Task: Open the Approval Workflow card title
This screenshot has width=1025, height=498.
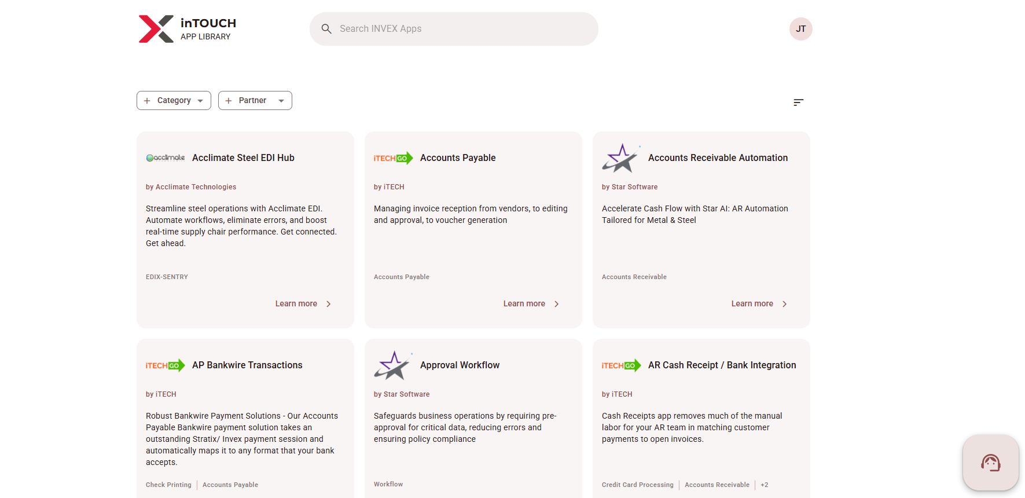Action: click(x=460, y=365)
